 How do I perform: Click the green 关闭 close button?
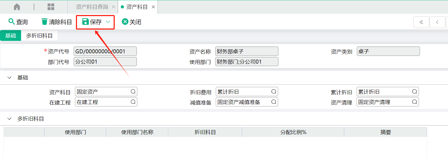131,22
